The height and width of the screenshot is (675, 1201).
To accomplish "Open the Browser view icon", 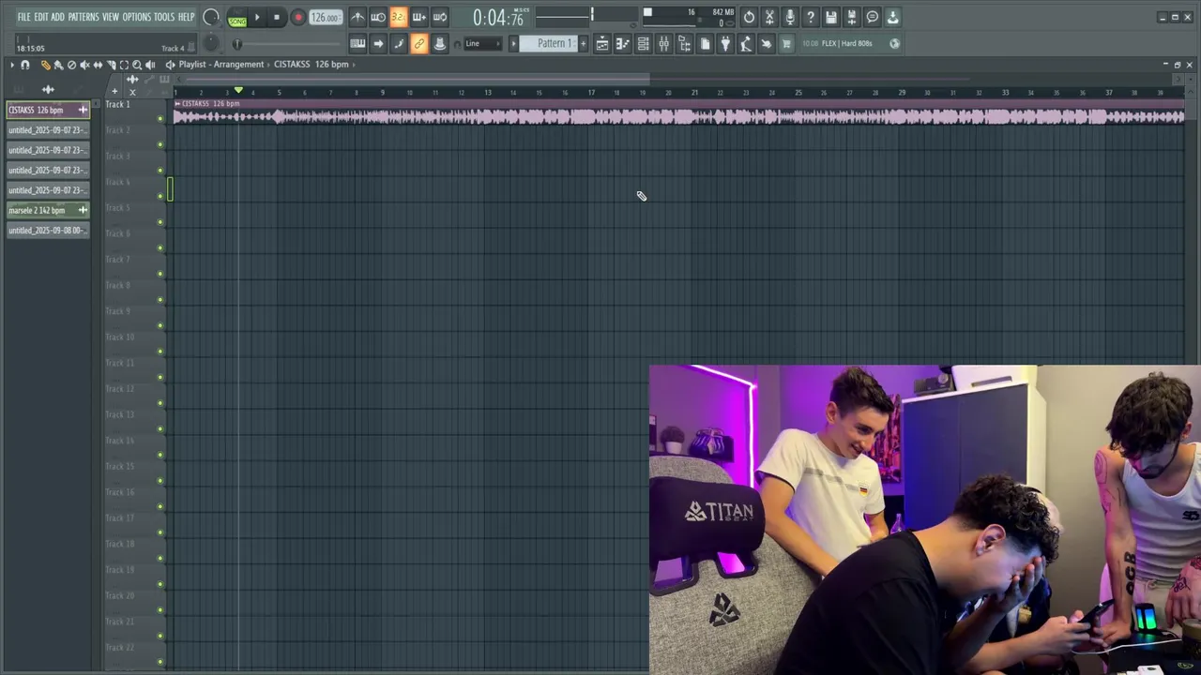I will pyautogui.click(x=684, y=43).
